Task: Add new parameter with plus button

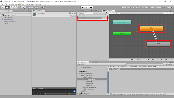Action: [107, 15]
